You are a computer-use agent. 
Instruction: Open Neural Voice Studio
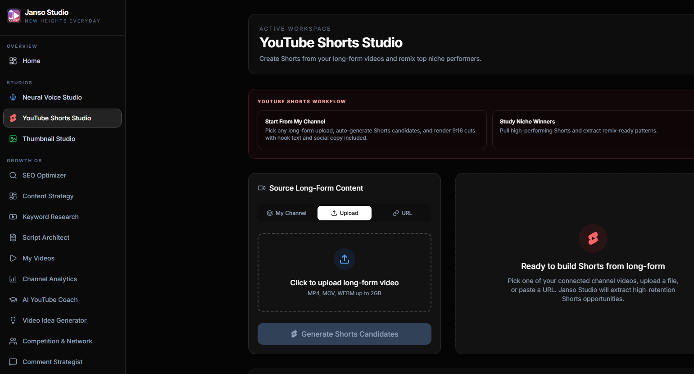click(62, 97)
